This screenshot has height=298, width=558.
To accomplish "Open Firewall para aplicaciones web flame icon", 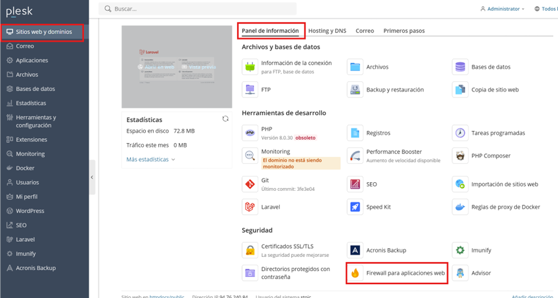I will point(355,273).
